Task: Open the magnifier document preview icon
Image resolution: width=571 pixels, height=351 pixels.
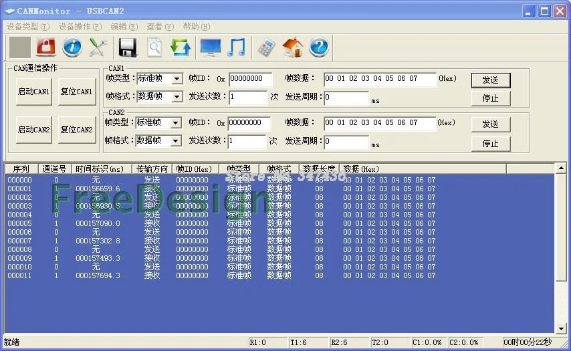Action: [154, 47]
